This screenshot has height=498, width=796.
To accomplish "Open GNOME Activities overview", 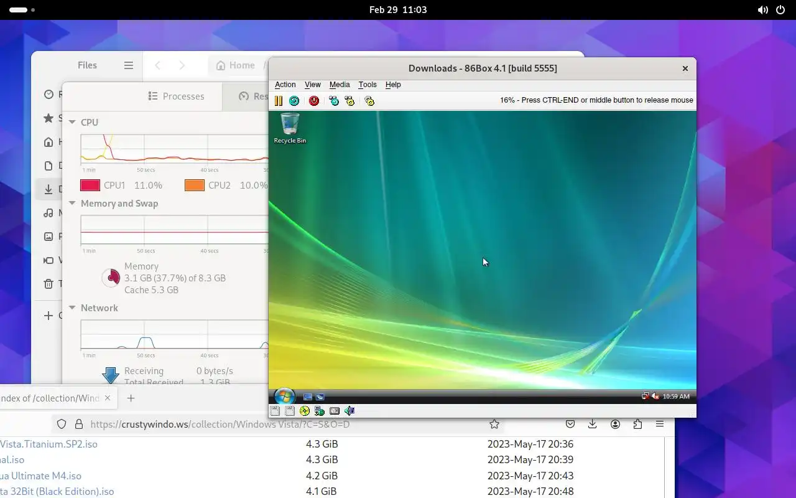I will coord(22,10).
